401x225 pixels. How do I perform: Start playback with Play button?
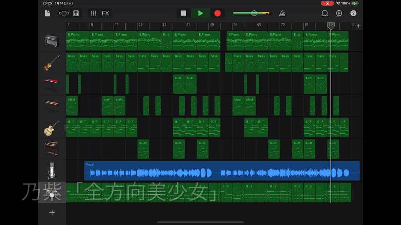(200, 13)
